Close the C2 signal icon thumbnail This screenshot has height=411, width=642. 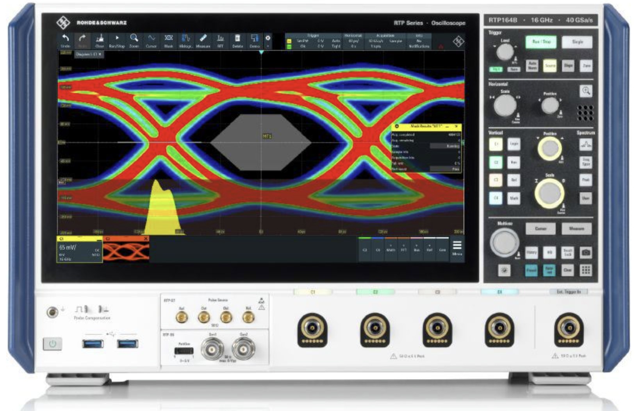pos(146,238)
